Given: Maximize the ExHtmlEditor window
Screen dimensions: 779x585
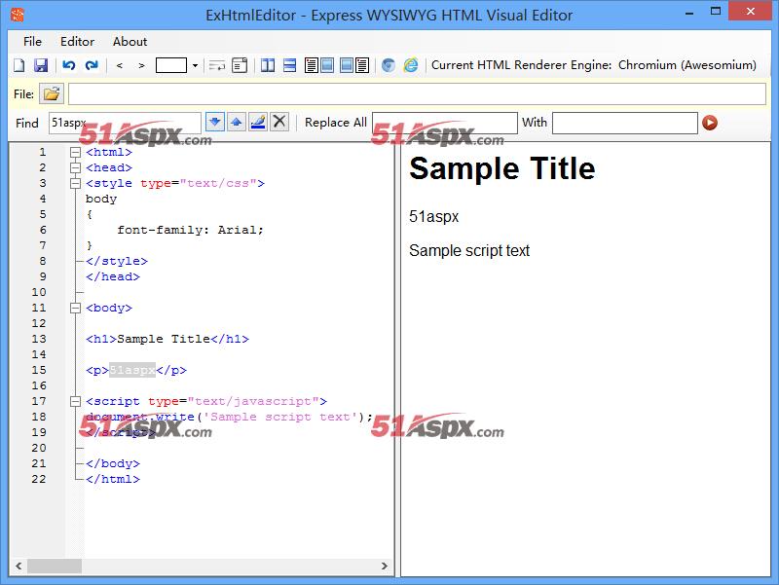Looking at the screenshot, I should 716,12.
